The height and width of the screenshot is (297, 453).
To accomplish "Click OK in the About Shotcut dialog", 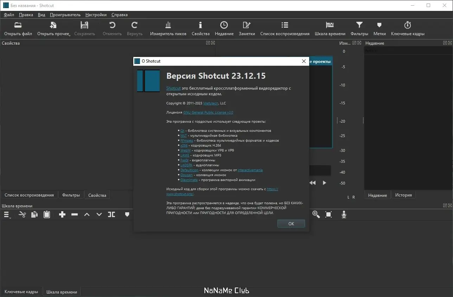I will pos(291,224).
